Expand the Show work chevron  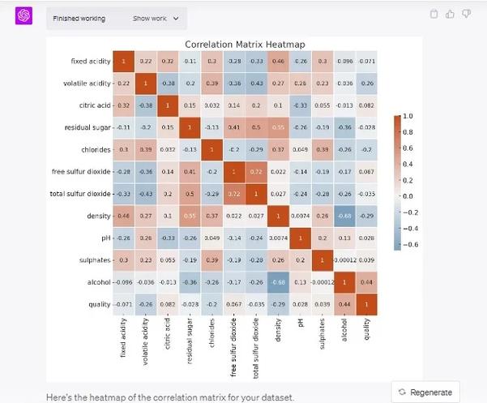(x=176, y=19)
